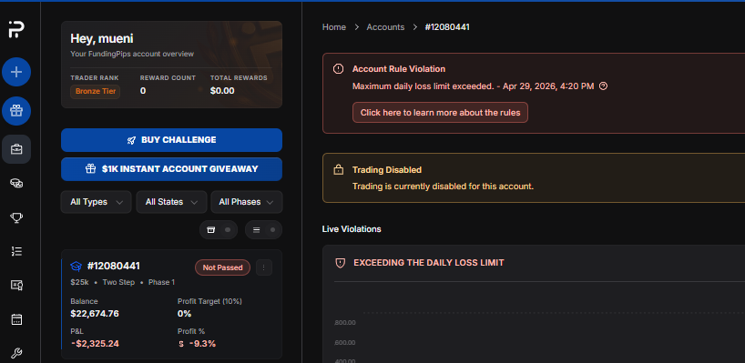Click the Not Passed status badge
Viewport: 745px width, 363px height.
222,267
